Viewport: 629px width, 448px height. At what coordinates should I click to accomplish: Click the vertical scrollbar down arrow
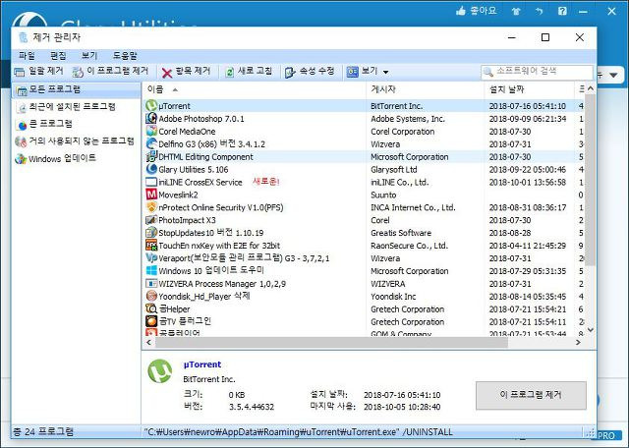click(x=591, y=330)
